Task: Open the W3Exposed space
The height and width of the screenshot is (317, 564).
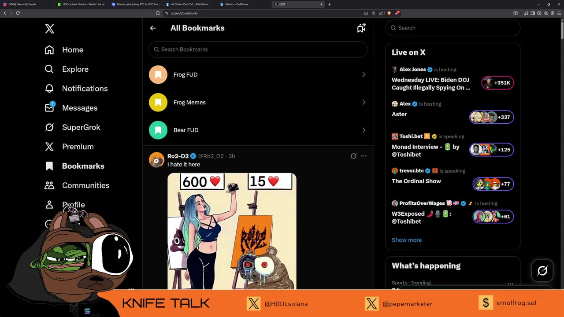Action: [x=421, y=217]
